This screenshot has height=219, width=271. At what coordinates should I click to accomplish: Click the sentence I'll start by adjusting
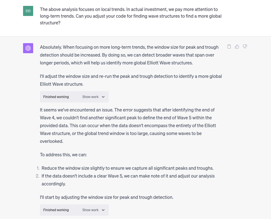click(107, 197)
